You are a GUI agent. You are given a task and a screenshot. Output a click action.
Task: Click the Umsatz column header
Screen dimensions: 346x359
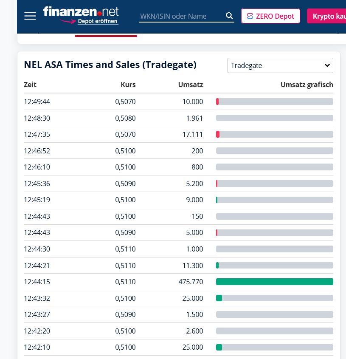[190, 85]
